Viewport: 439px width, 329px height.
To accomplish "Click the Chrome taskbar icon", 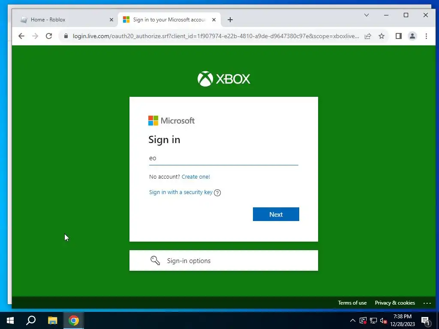I will tap(74, 320).
